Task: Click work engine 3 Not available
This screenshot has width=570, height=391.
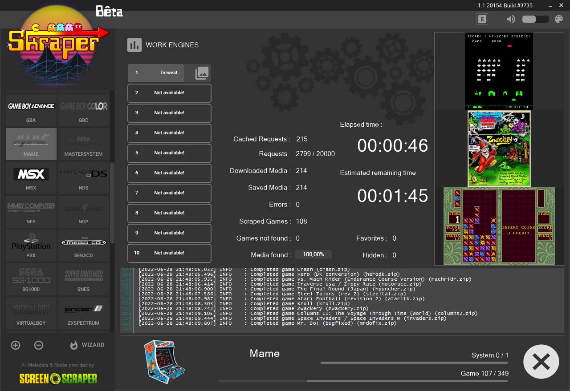Action: [169, 113]
